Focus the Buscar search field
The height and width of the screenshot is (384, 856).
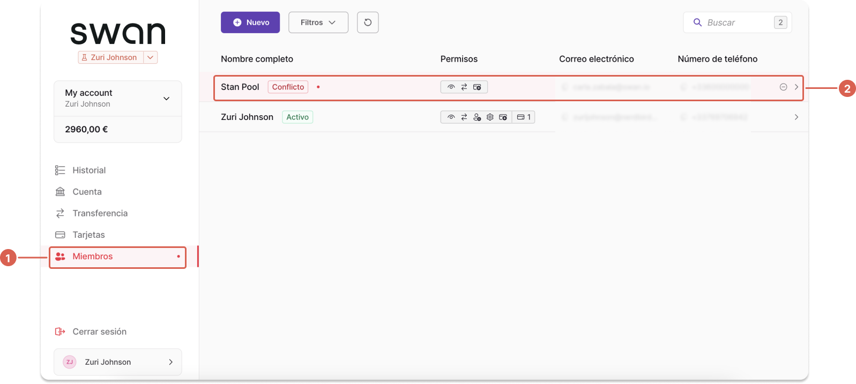(737, 22)
